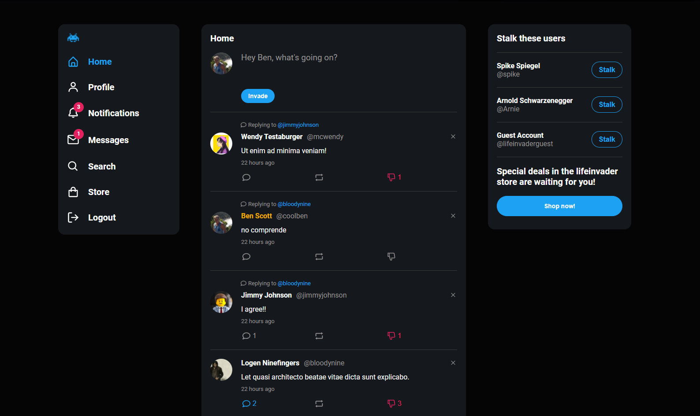The height and width of the screenshot is (416, 700).
Task: Open Messages via the envelope icon
Action: coord(73,140)
